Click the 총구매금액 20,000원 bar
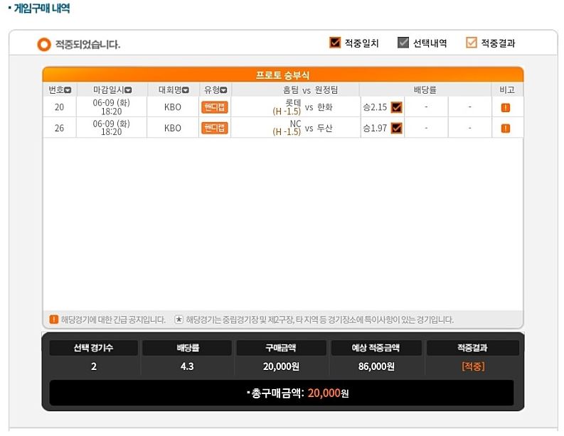Image resolution: width=564 pixels, height=436 pixels. pyautogui.click(x=282, y=393)
